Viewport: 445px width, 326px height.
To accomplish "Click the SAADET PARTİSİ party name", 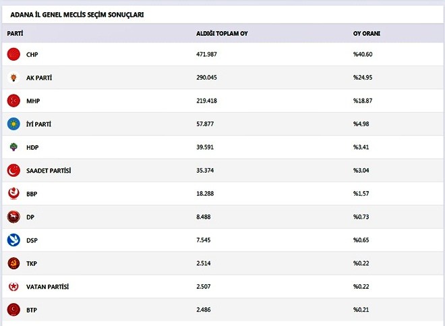I will click(x=49, y=170).
